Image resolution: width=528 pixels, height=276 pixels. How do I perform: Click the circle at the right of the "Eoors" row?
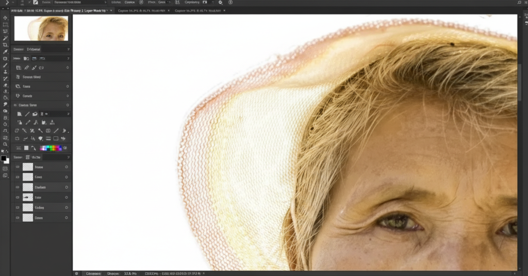(68, 86)
